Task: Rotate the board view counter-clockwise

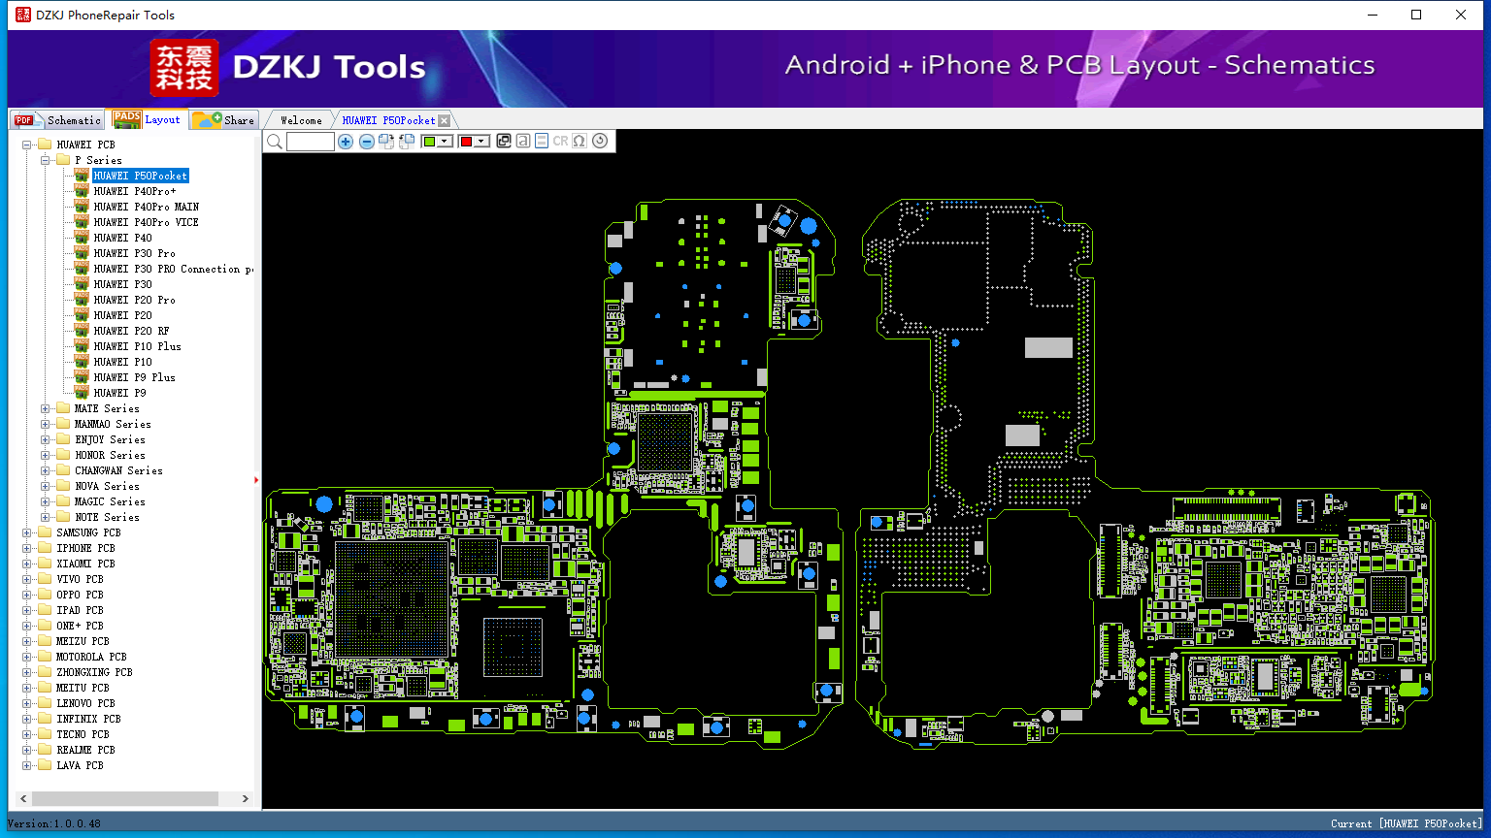Action: click(407, 142)
